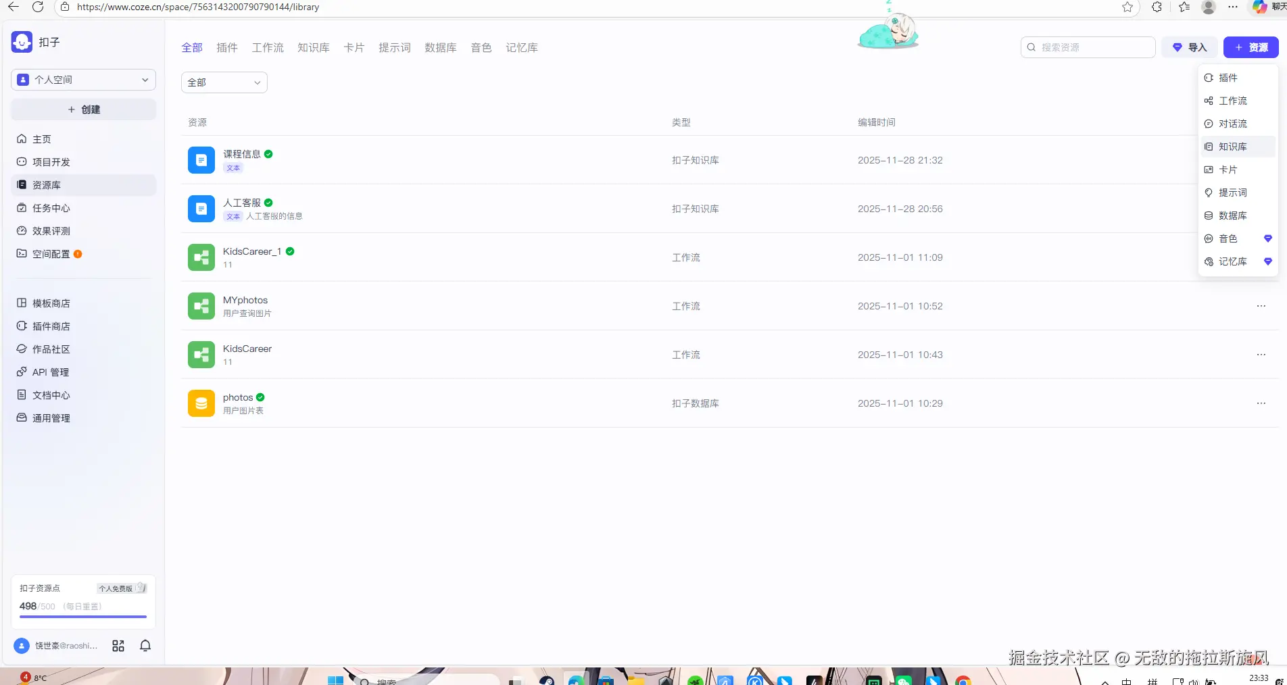Switch to the 卡片 tab

click(354, 47)
